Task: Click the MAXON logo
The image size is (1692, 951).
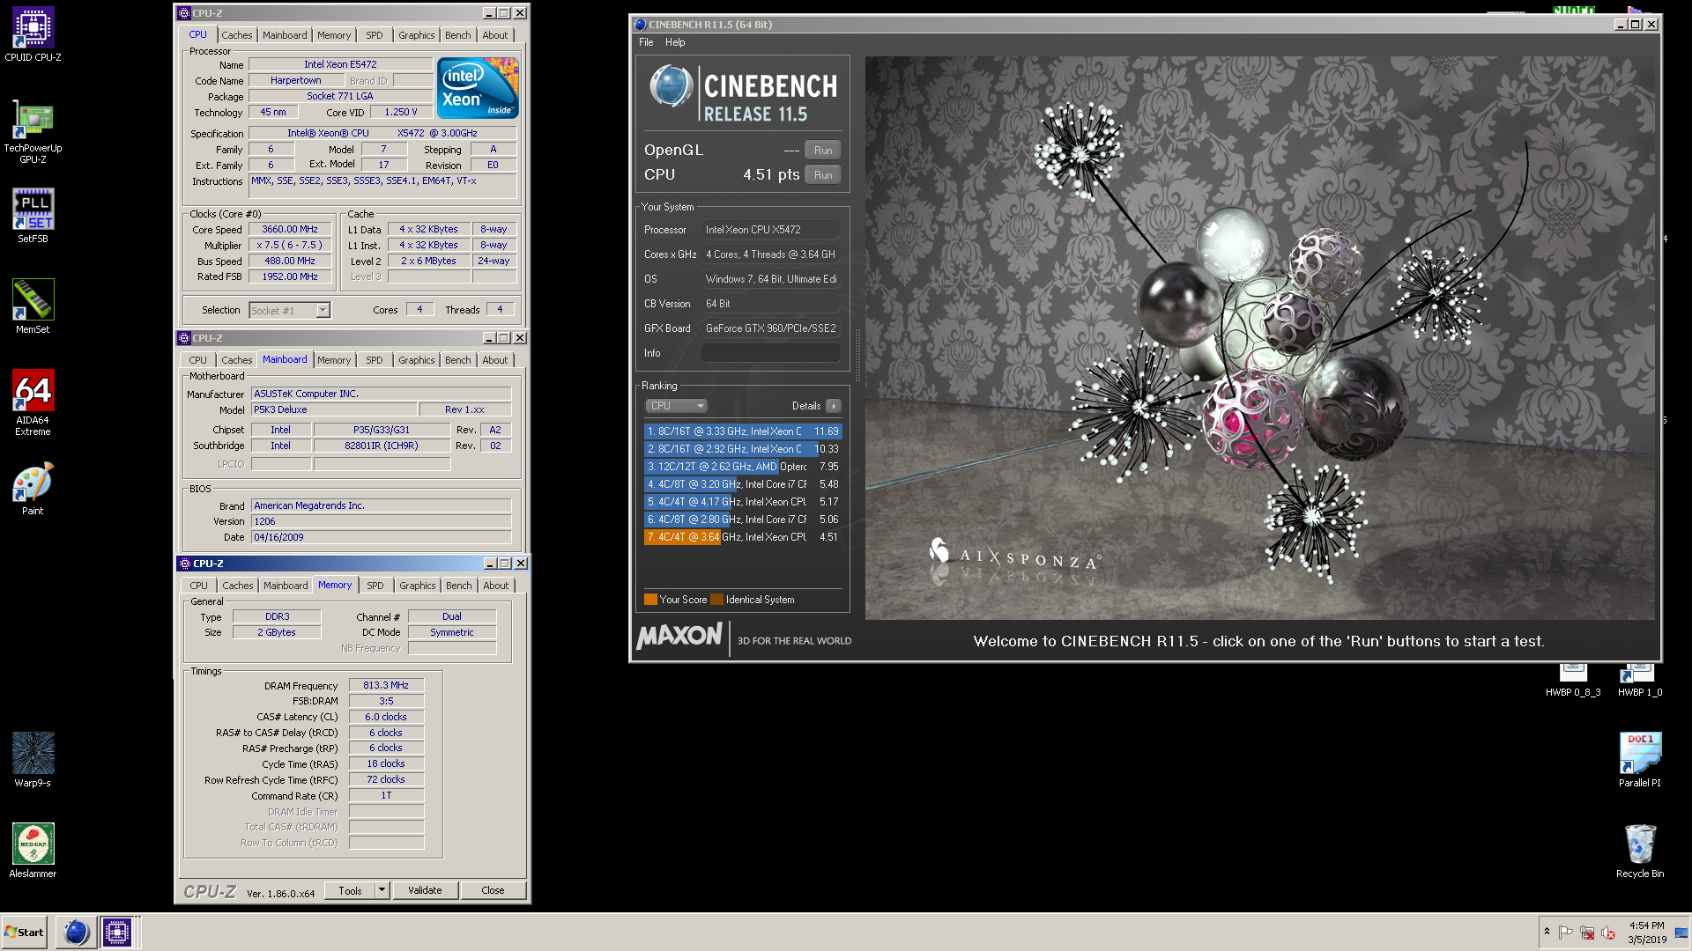Action: click(679, 636)
